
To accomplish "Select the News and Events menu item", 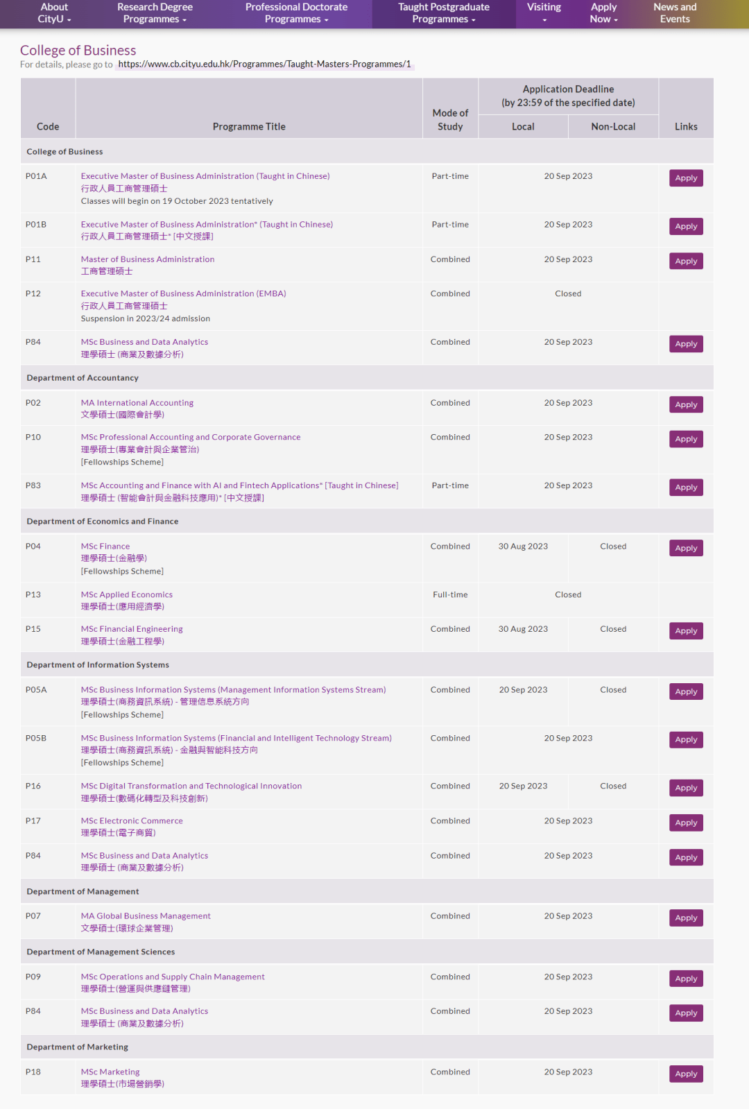I will coord(673,12).
